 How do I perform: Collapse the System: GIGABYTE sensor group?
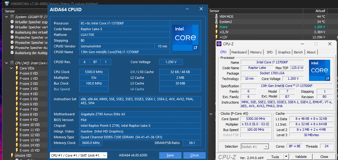tap(7, 17)
